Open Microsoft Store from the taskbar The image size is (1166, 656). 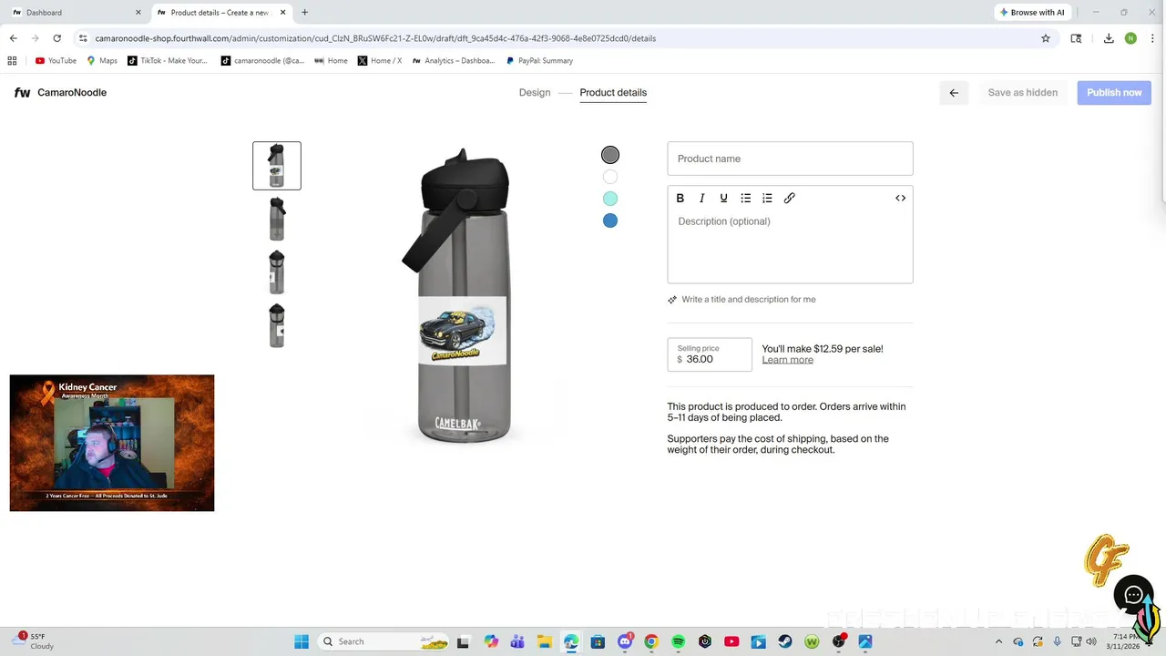point(598,641)
